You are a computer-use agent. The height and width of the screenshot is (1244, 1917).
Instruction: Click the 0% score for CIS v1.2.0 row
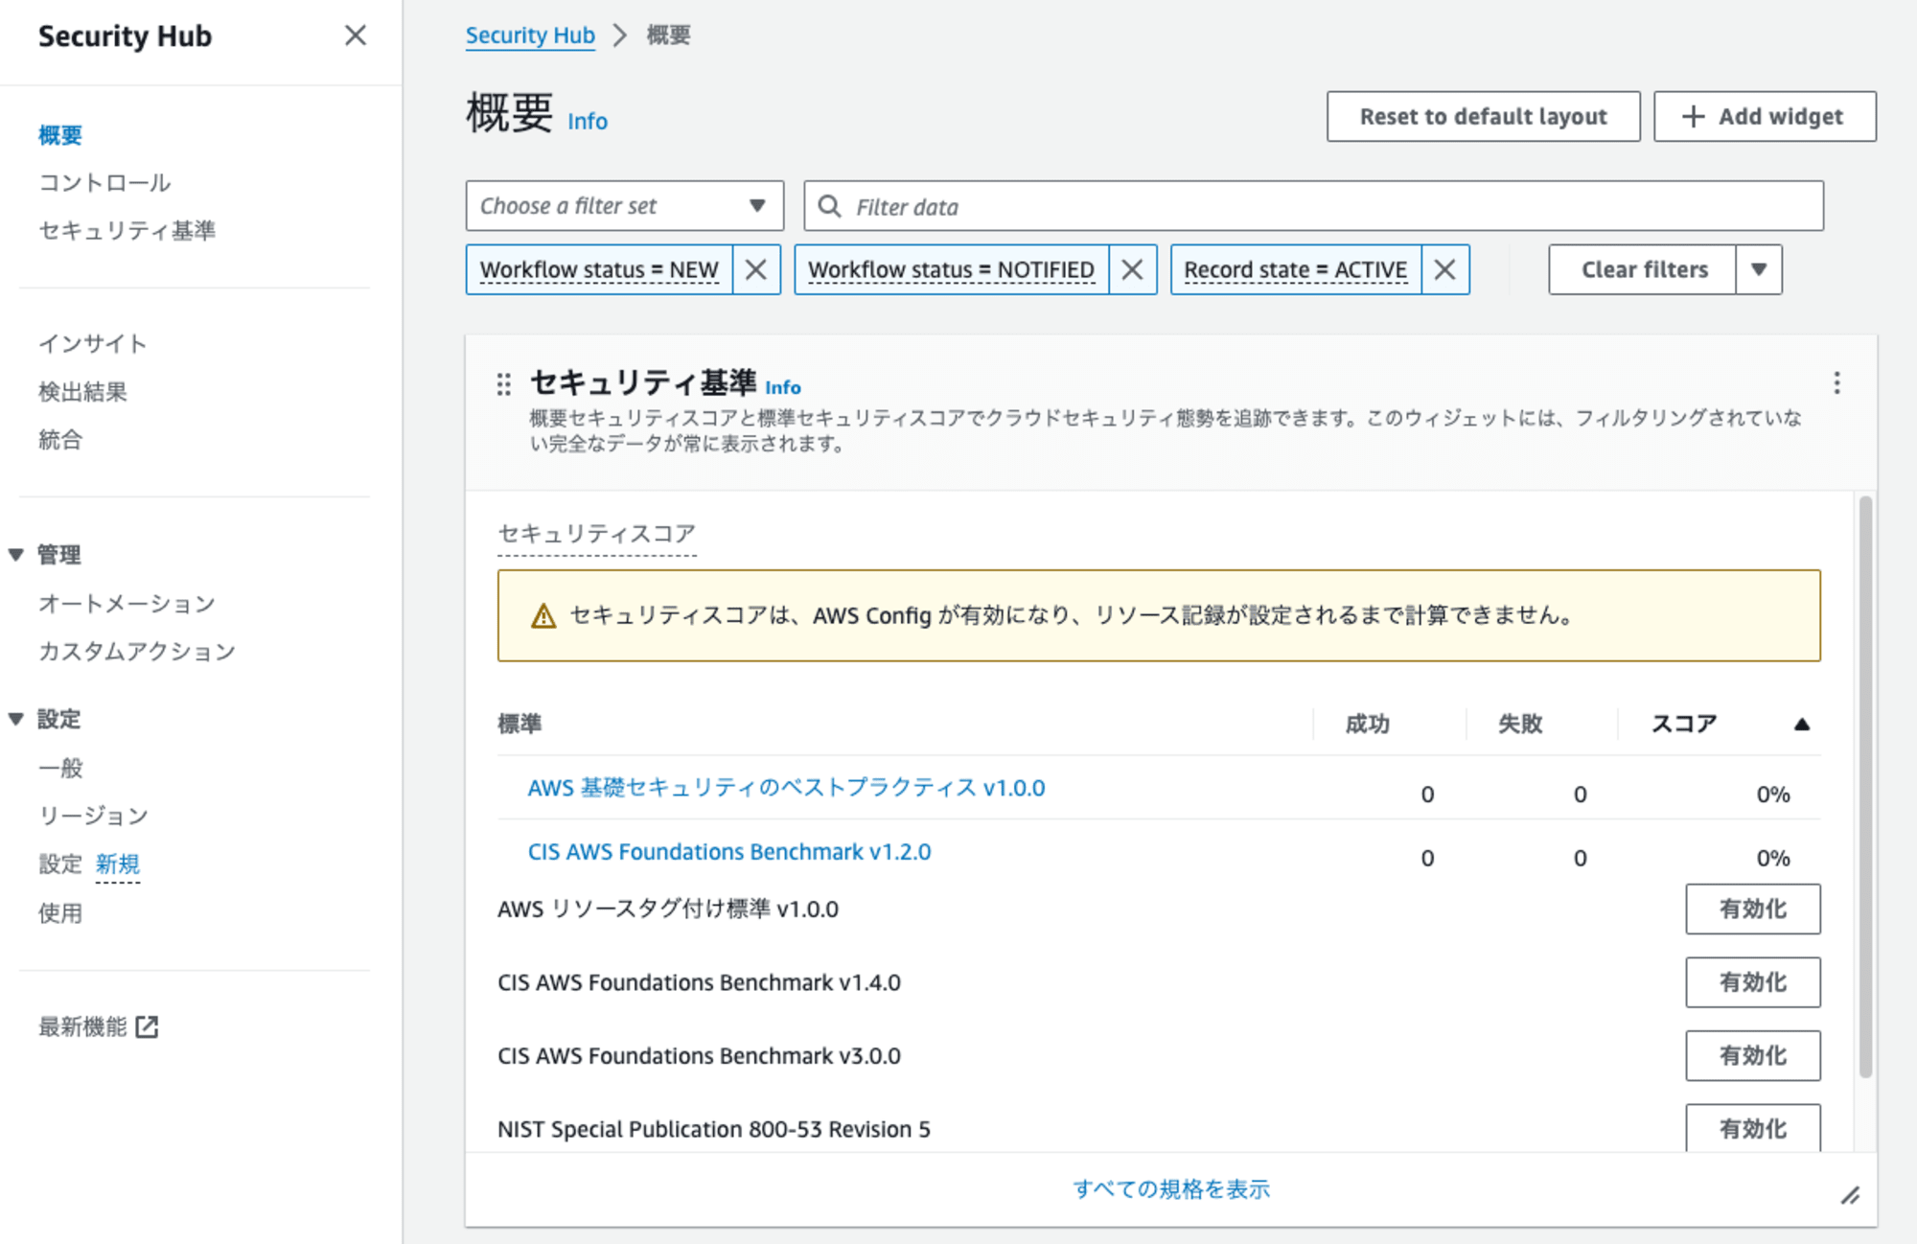coord(1773,858)
